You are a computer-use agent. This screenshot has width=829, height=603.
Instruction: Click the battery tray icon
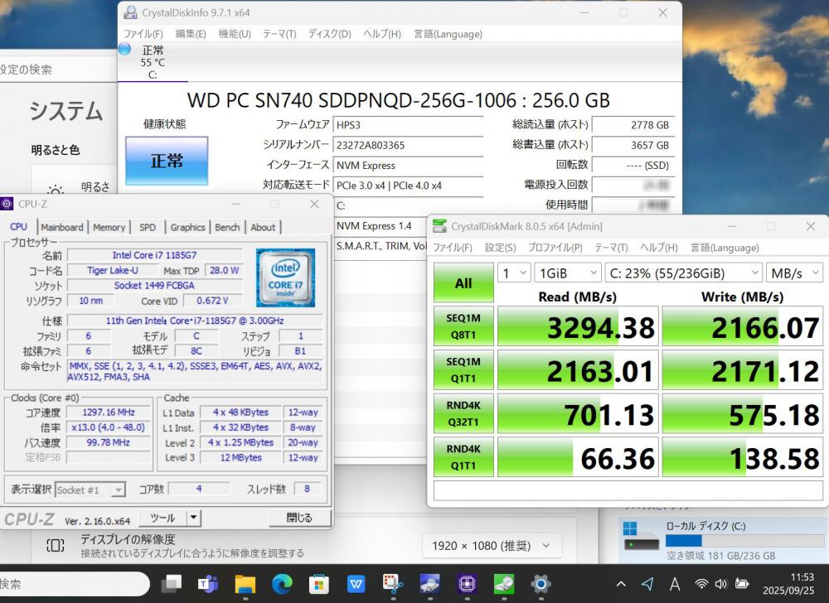(x=742, y=583)
